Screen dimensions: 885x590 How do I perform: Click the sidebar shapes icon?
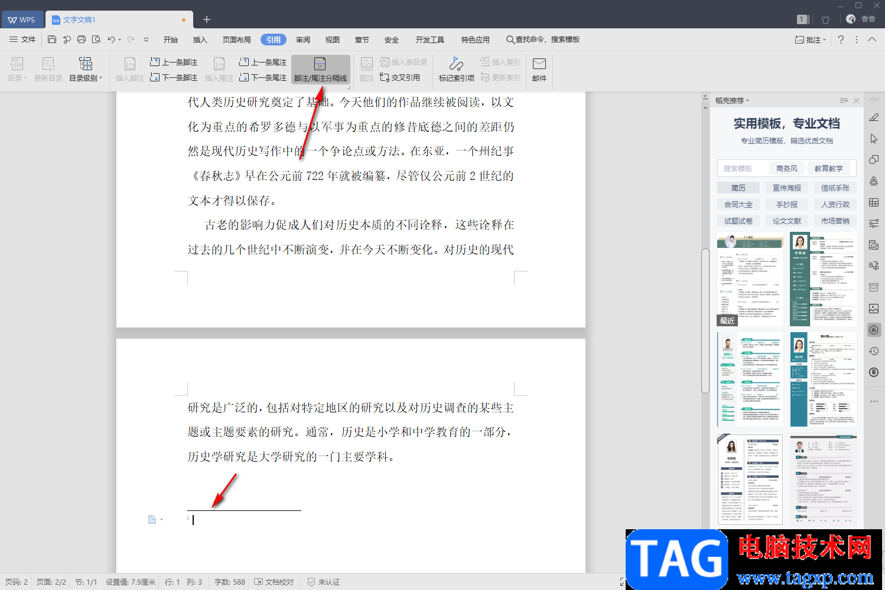coord(874,160)
